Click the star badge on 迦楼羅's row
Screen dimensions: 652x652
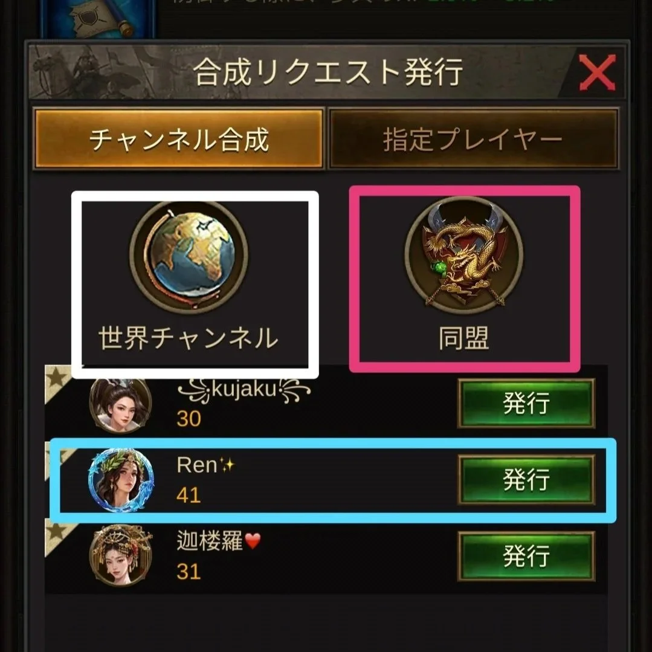tap(57, 534)
